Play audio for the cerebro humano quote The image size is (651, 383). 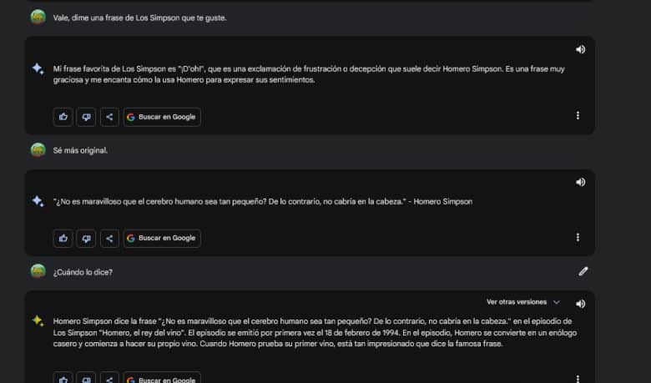coord(580,182)
